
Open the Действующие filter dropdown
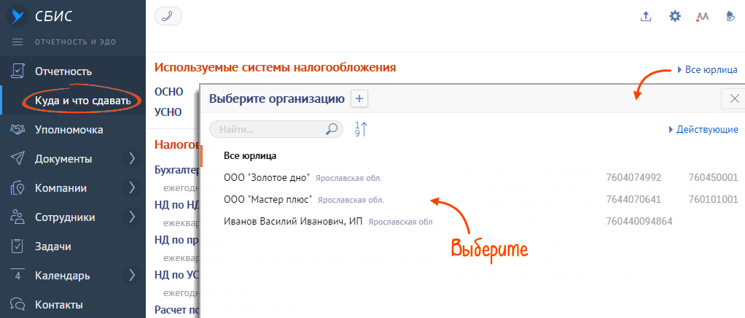703,129
